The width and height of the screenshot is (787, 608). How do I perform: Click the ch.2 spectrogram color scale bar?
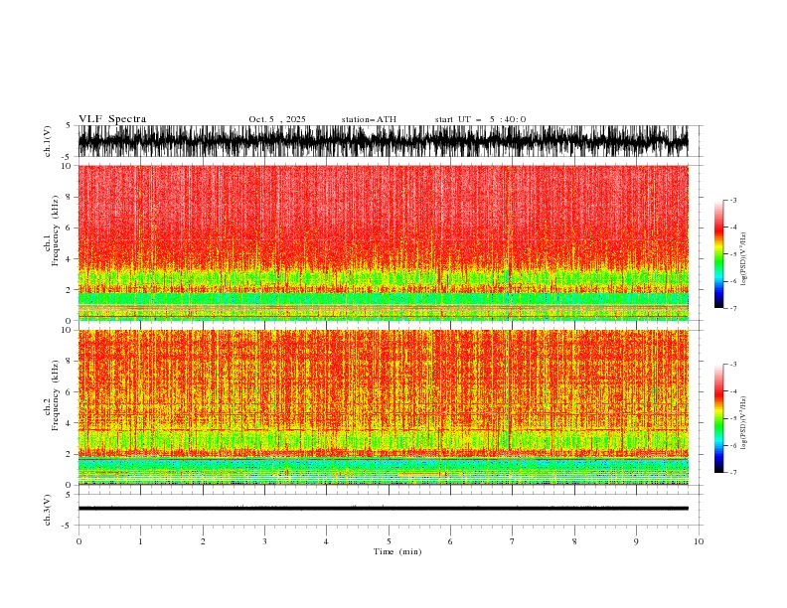coord(718,418)
